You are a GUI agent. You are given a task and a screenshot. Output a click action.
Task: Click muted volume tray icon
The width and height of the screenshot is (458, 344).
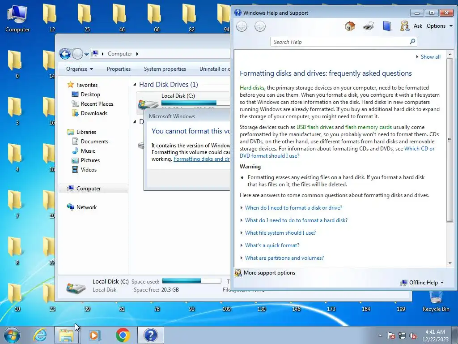tap(413, 336)
